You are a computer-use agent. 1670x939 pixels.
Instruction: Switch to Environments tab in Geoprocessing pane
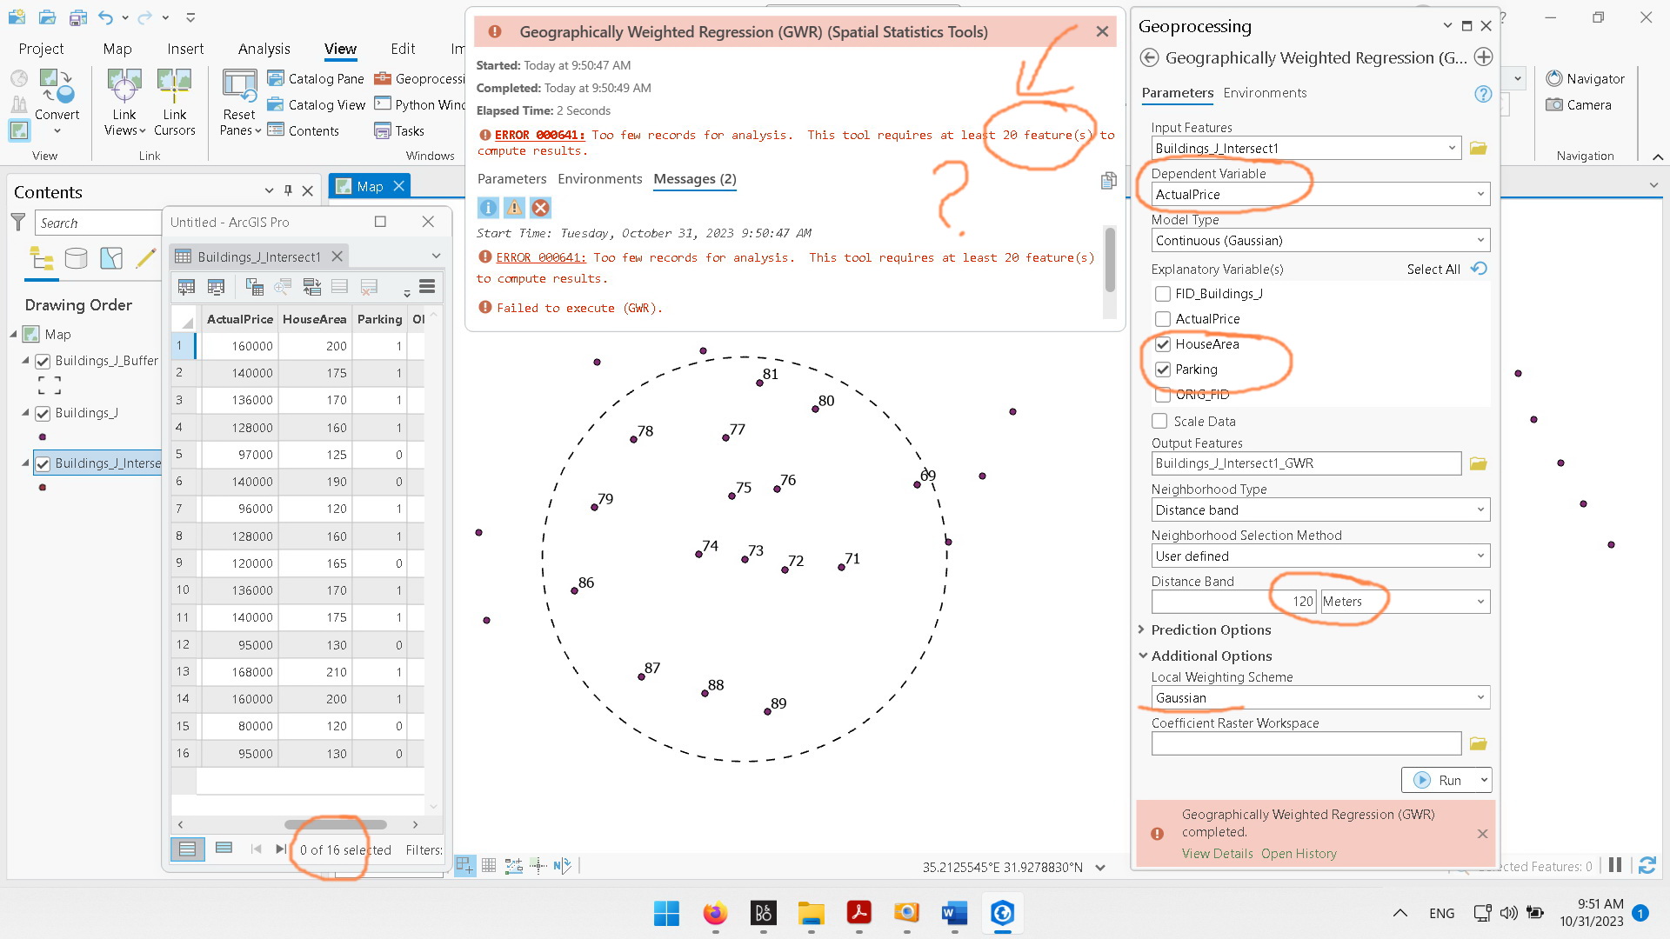[1265, 93]
